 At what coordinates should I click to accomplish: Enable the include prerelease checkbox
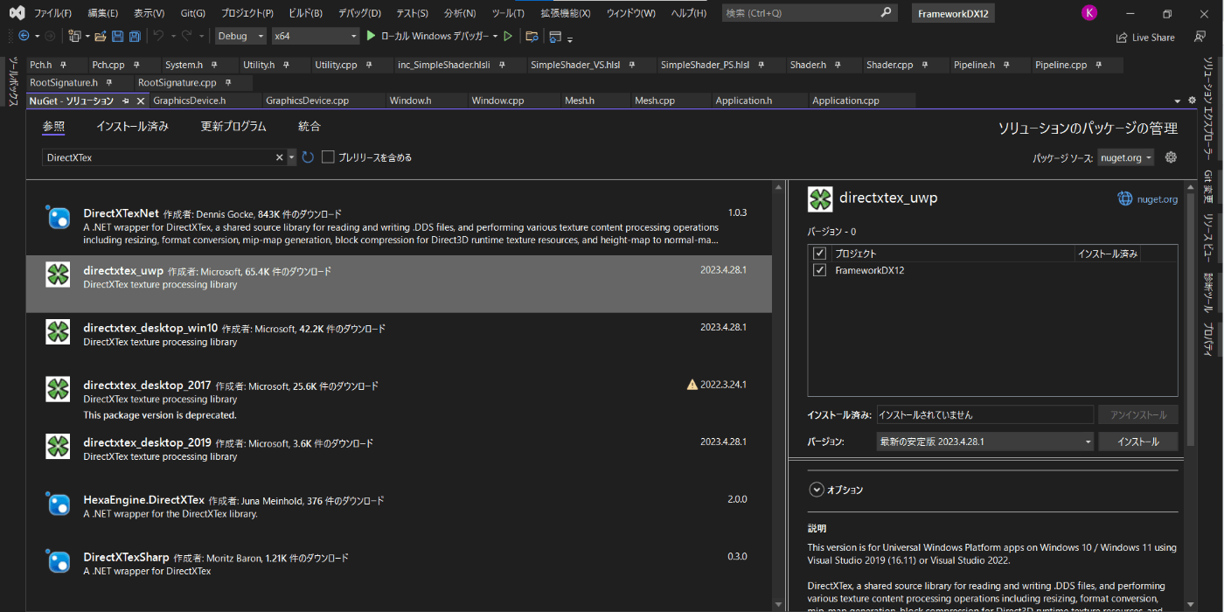point(328,157)
